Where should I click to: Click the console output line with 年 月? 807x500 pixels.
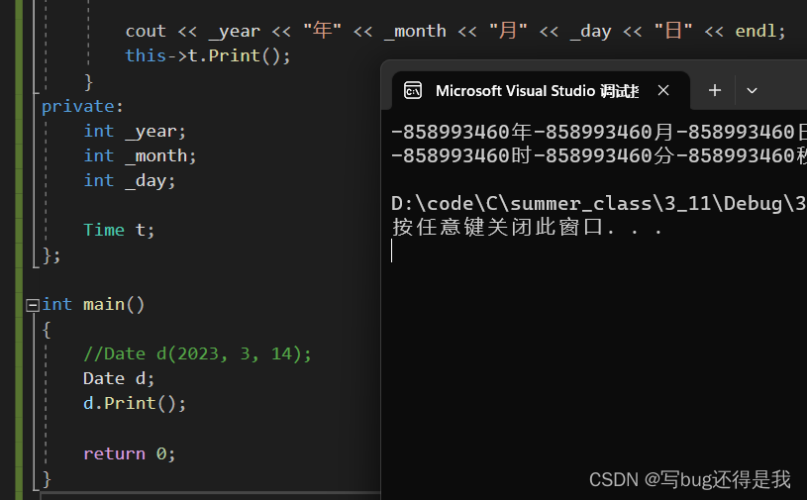[x=598, y=132]
